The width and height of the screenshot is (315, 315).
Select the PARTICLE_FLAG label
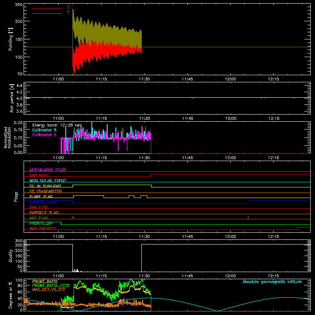(44, 212)
